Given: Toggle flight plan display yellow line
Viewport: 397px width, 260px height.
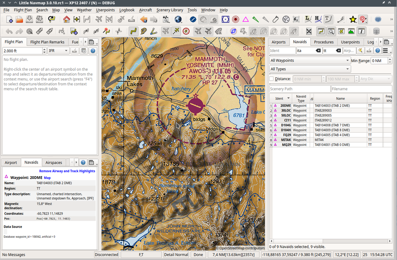Looking at the screenshot, I should tap(133, 31).
